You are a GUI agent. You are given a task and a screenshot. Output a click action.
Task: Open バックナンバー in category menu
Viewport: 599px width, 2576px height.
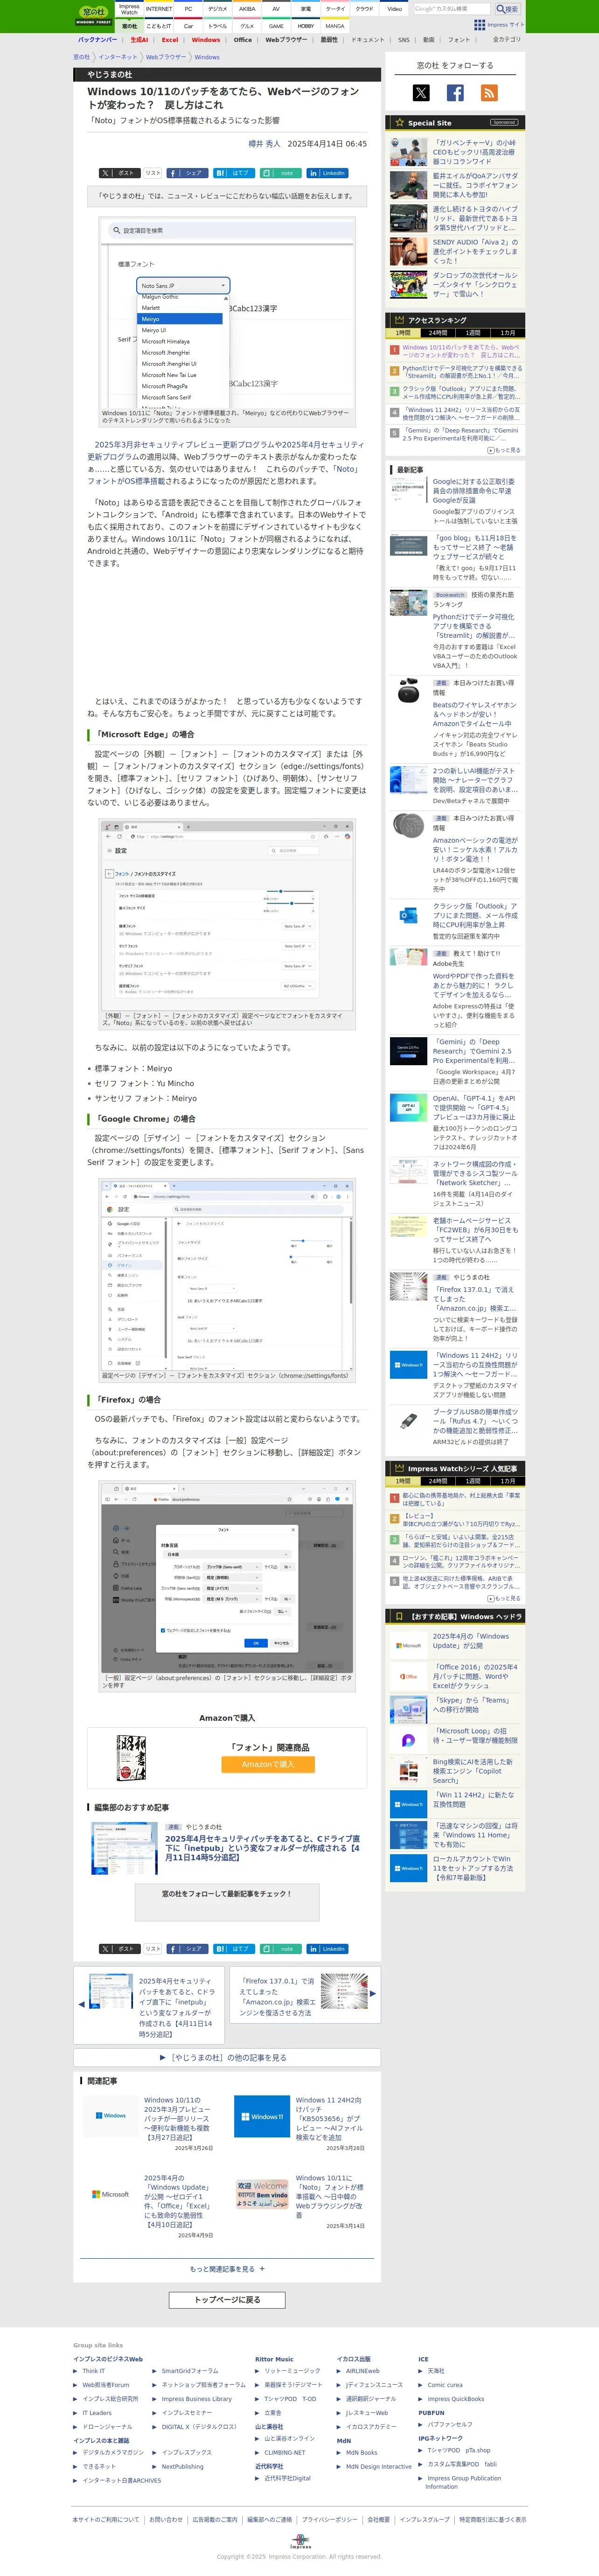pos(97,40)
